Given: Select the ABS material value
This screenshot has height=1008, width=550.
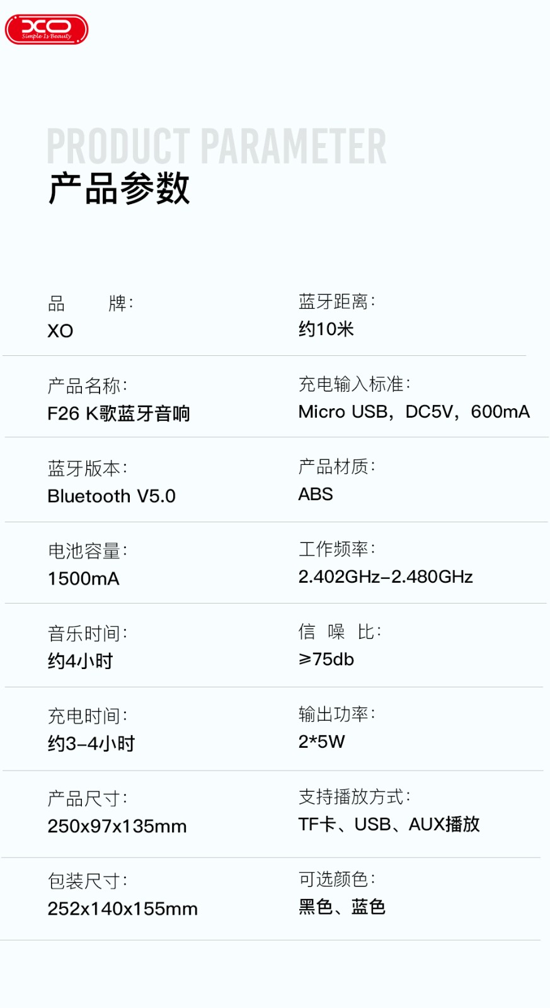Looking at the screenshot, I should (x=316, y=494).
